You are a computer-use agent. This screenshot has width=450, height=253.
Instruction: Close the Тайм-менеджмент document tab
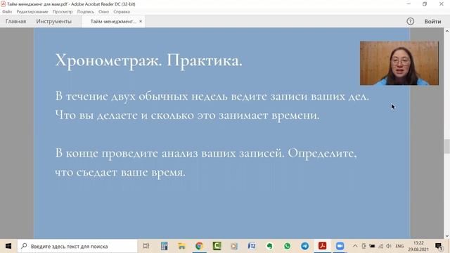141,22
